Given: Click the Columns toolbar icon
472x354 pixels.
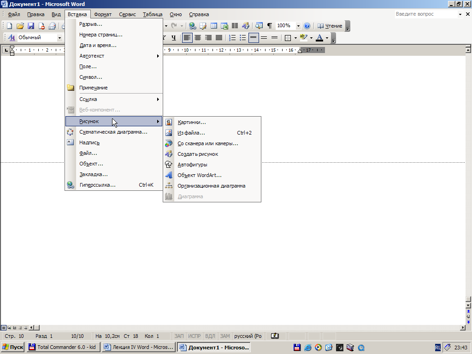Looking at the screenshot, I should pyautogui.click(x=235, y=26).
